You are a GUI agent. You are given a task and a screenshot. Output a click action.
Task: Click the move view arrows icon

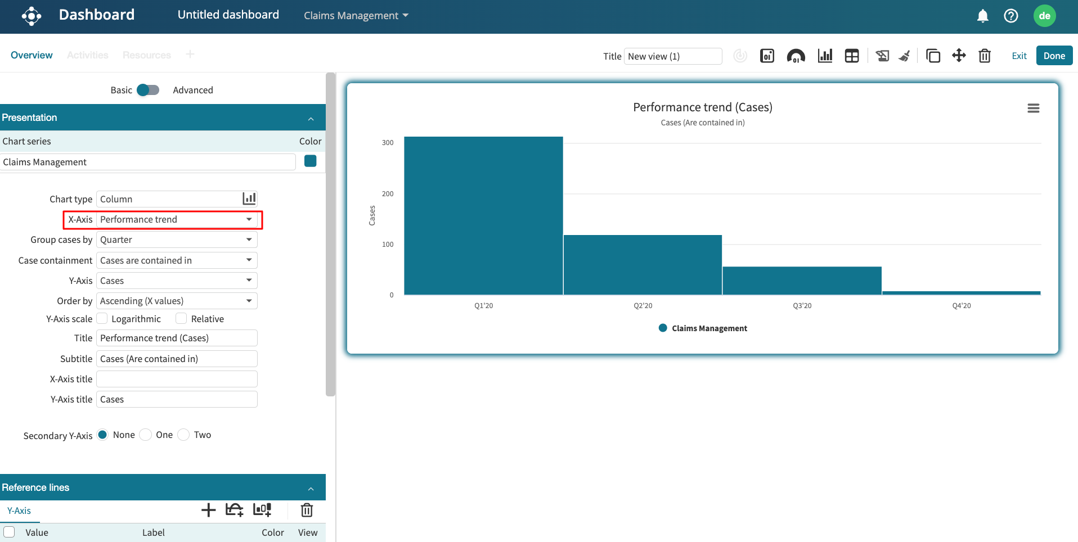tap(959, 56)
